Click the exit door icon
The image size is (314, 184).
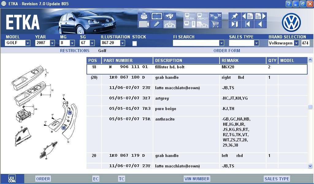(235, 24)
